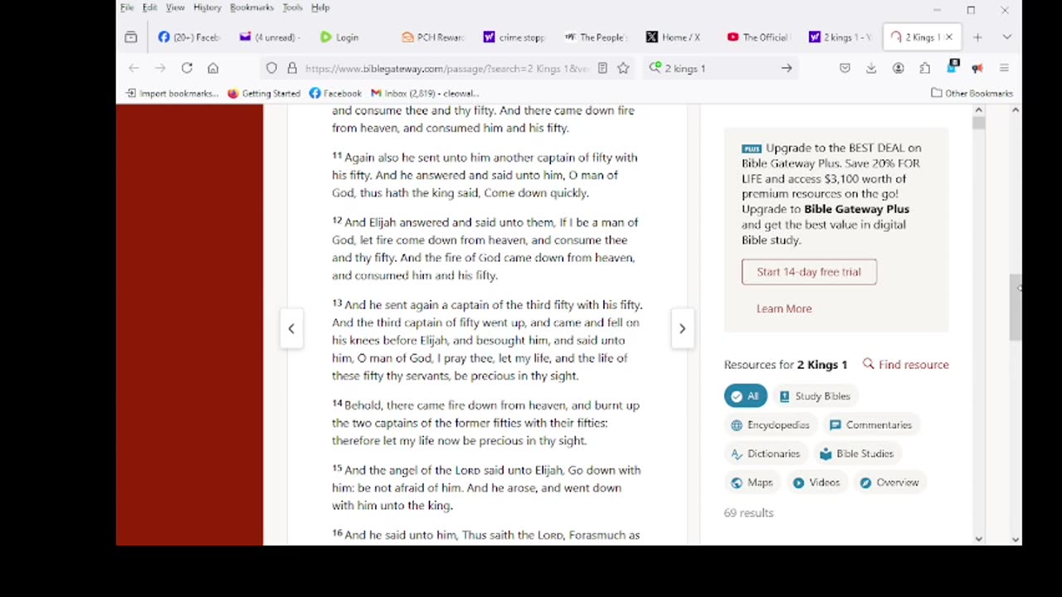Select the All resources filter

[x=745, y=396]
